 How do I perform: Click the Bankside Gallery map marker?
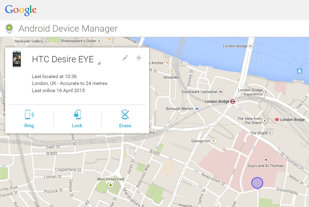tap(46, 41)
